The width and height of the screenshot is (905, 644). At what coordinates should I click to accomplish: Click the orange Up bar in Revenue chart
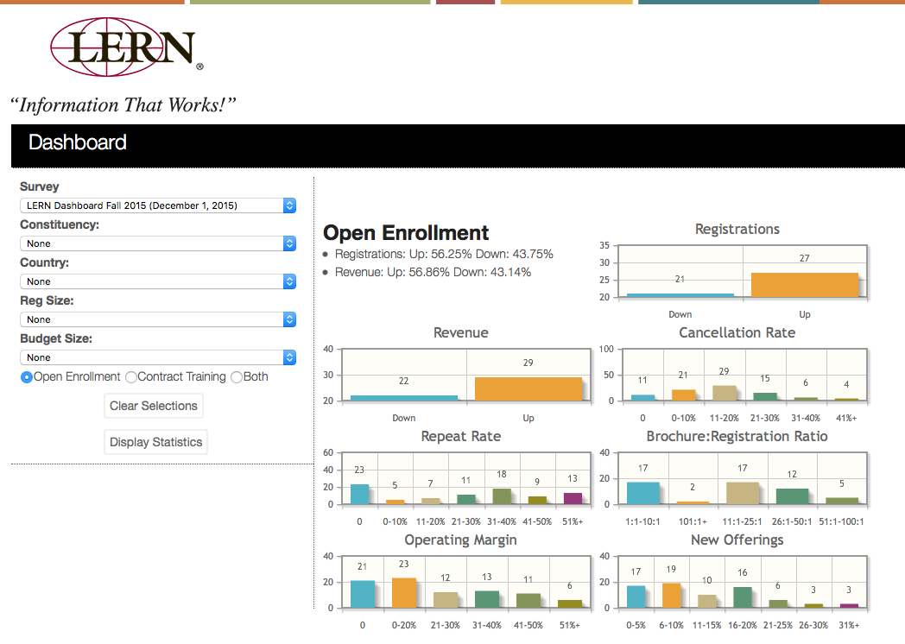[528, 388]
